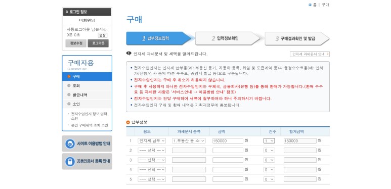The image size is (391, 189).
Task: Open row 4 용도 선택 dropdown
Action: (152, 170)
